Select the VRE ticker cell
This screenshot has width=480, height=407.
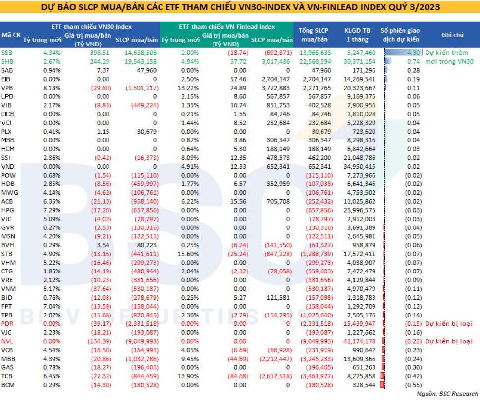tap(7, 280)
